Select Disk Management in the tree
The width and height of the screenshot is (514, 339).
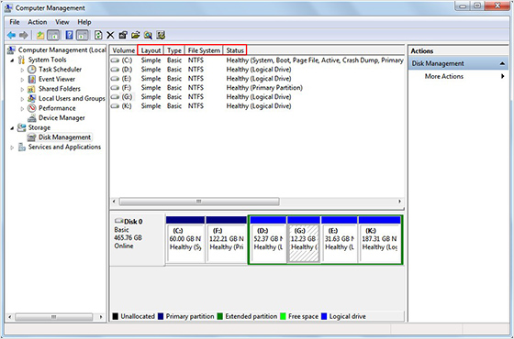[64, 137]
